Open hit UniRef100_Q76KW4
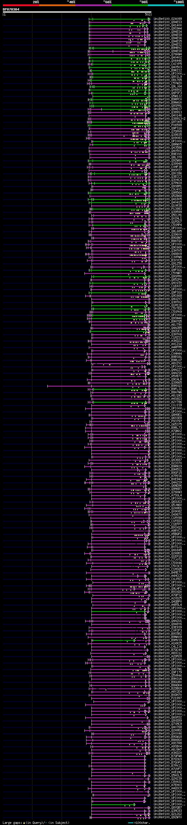The height and width of the screenshot is (825, 187). coord(168,54)
